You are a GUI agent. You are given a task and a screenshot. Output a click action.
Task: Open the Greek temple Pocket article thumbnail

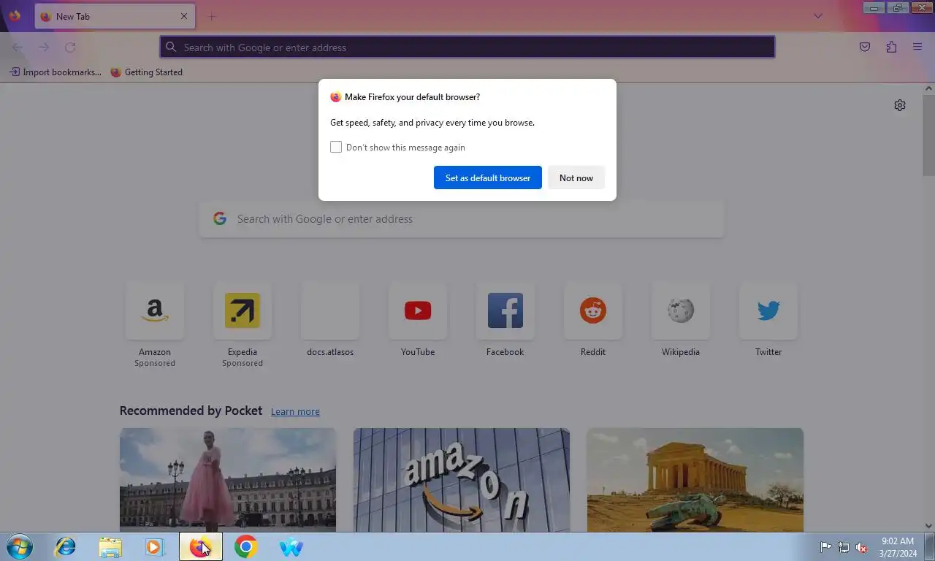click(695, 480)
